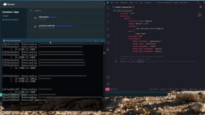Click the image: mysql:5.7.25 line in editor

coord(138,24)
